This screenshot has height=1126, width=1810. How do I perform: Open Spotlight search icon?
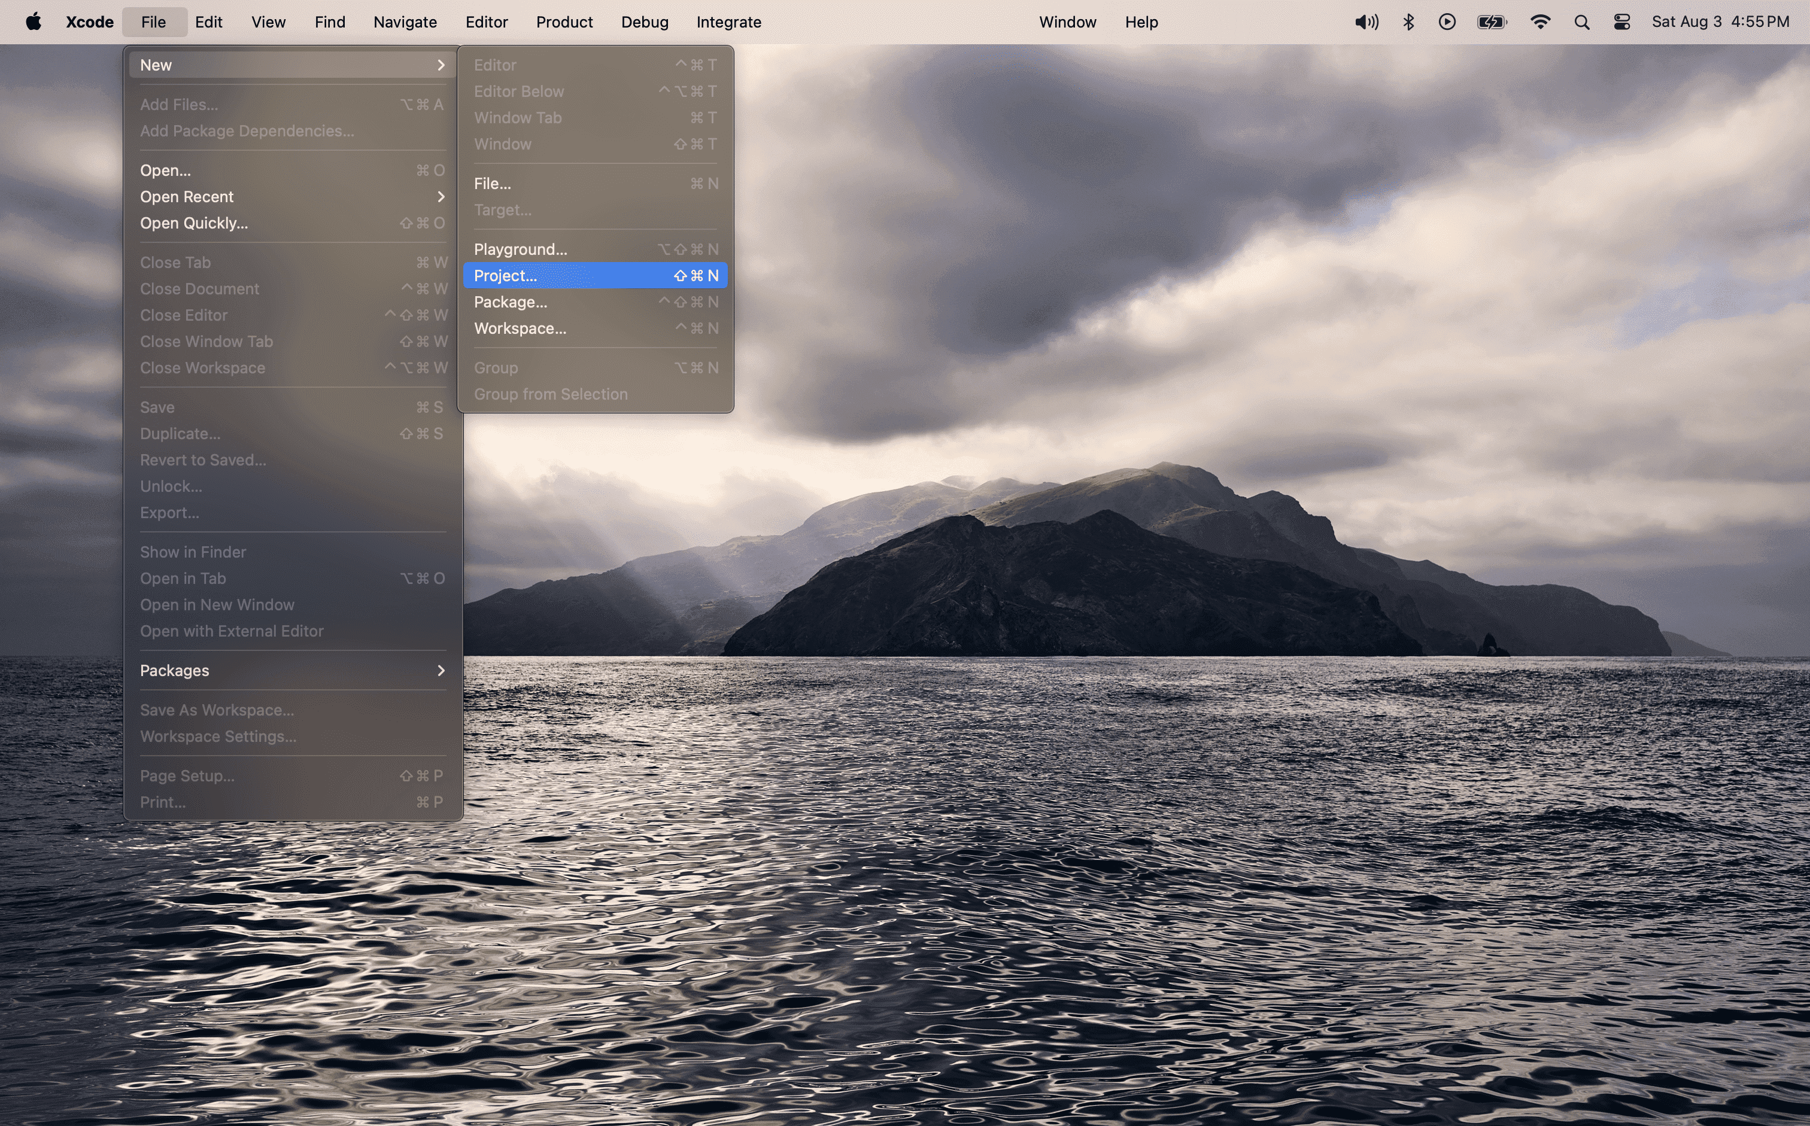(1581, 22)
